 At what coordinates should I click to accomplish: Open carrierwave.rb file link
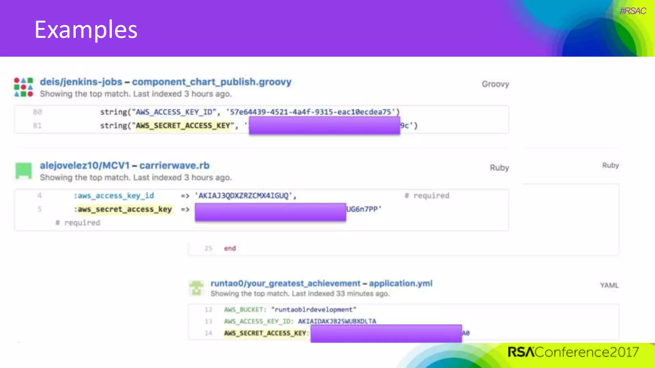[174, 165]
